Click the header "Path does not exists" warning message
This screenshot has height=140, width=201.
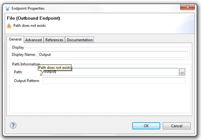point(30,26)
